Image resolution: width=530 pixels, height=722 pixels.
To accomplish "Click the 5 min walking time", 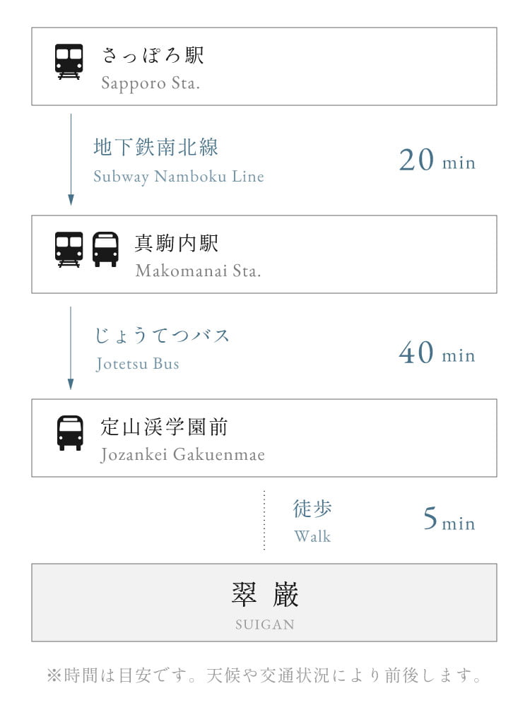I will pyautogui.click(x=449, y=519).
